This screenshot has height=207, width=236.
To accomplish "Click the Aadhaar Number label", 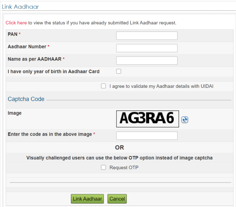I will point(27,47).
